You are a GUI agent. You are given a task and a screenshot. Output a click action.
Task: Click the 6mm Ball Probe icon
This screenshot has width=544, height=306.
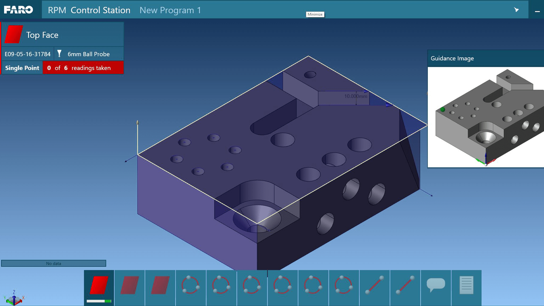(59, 54)
